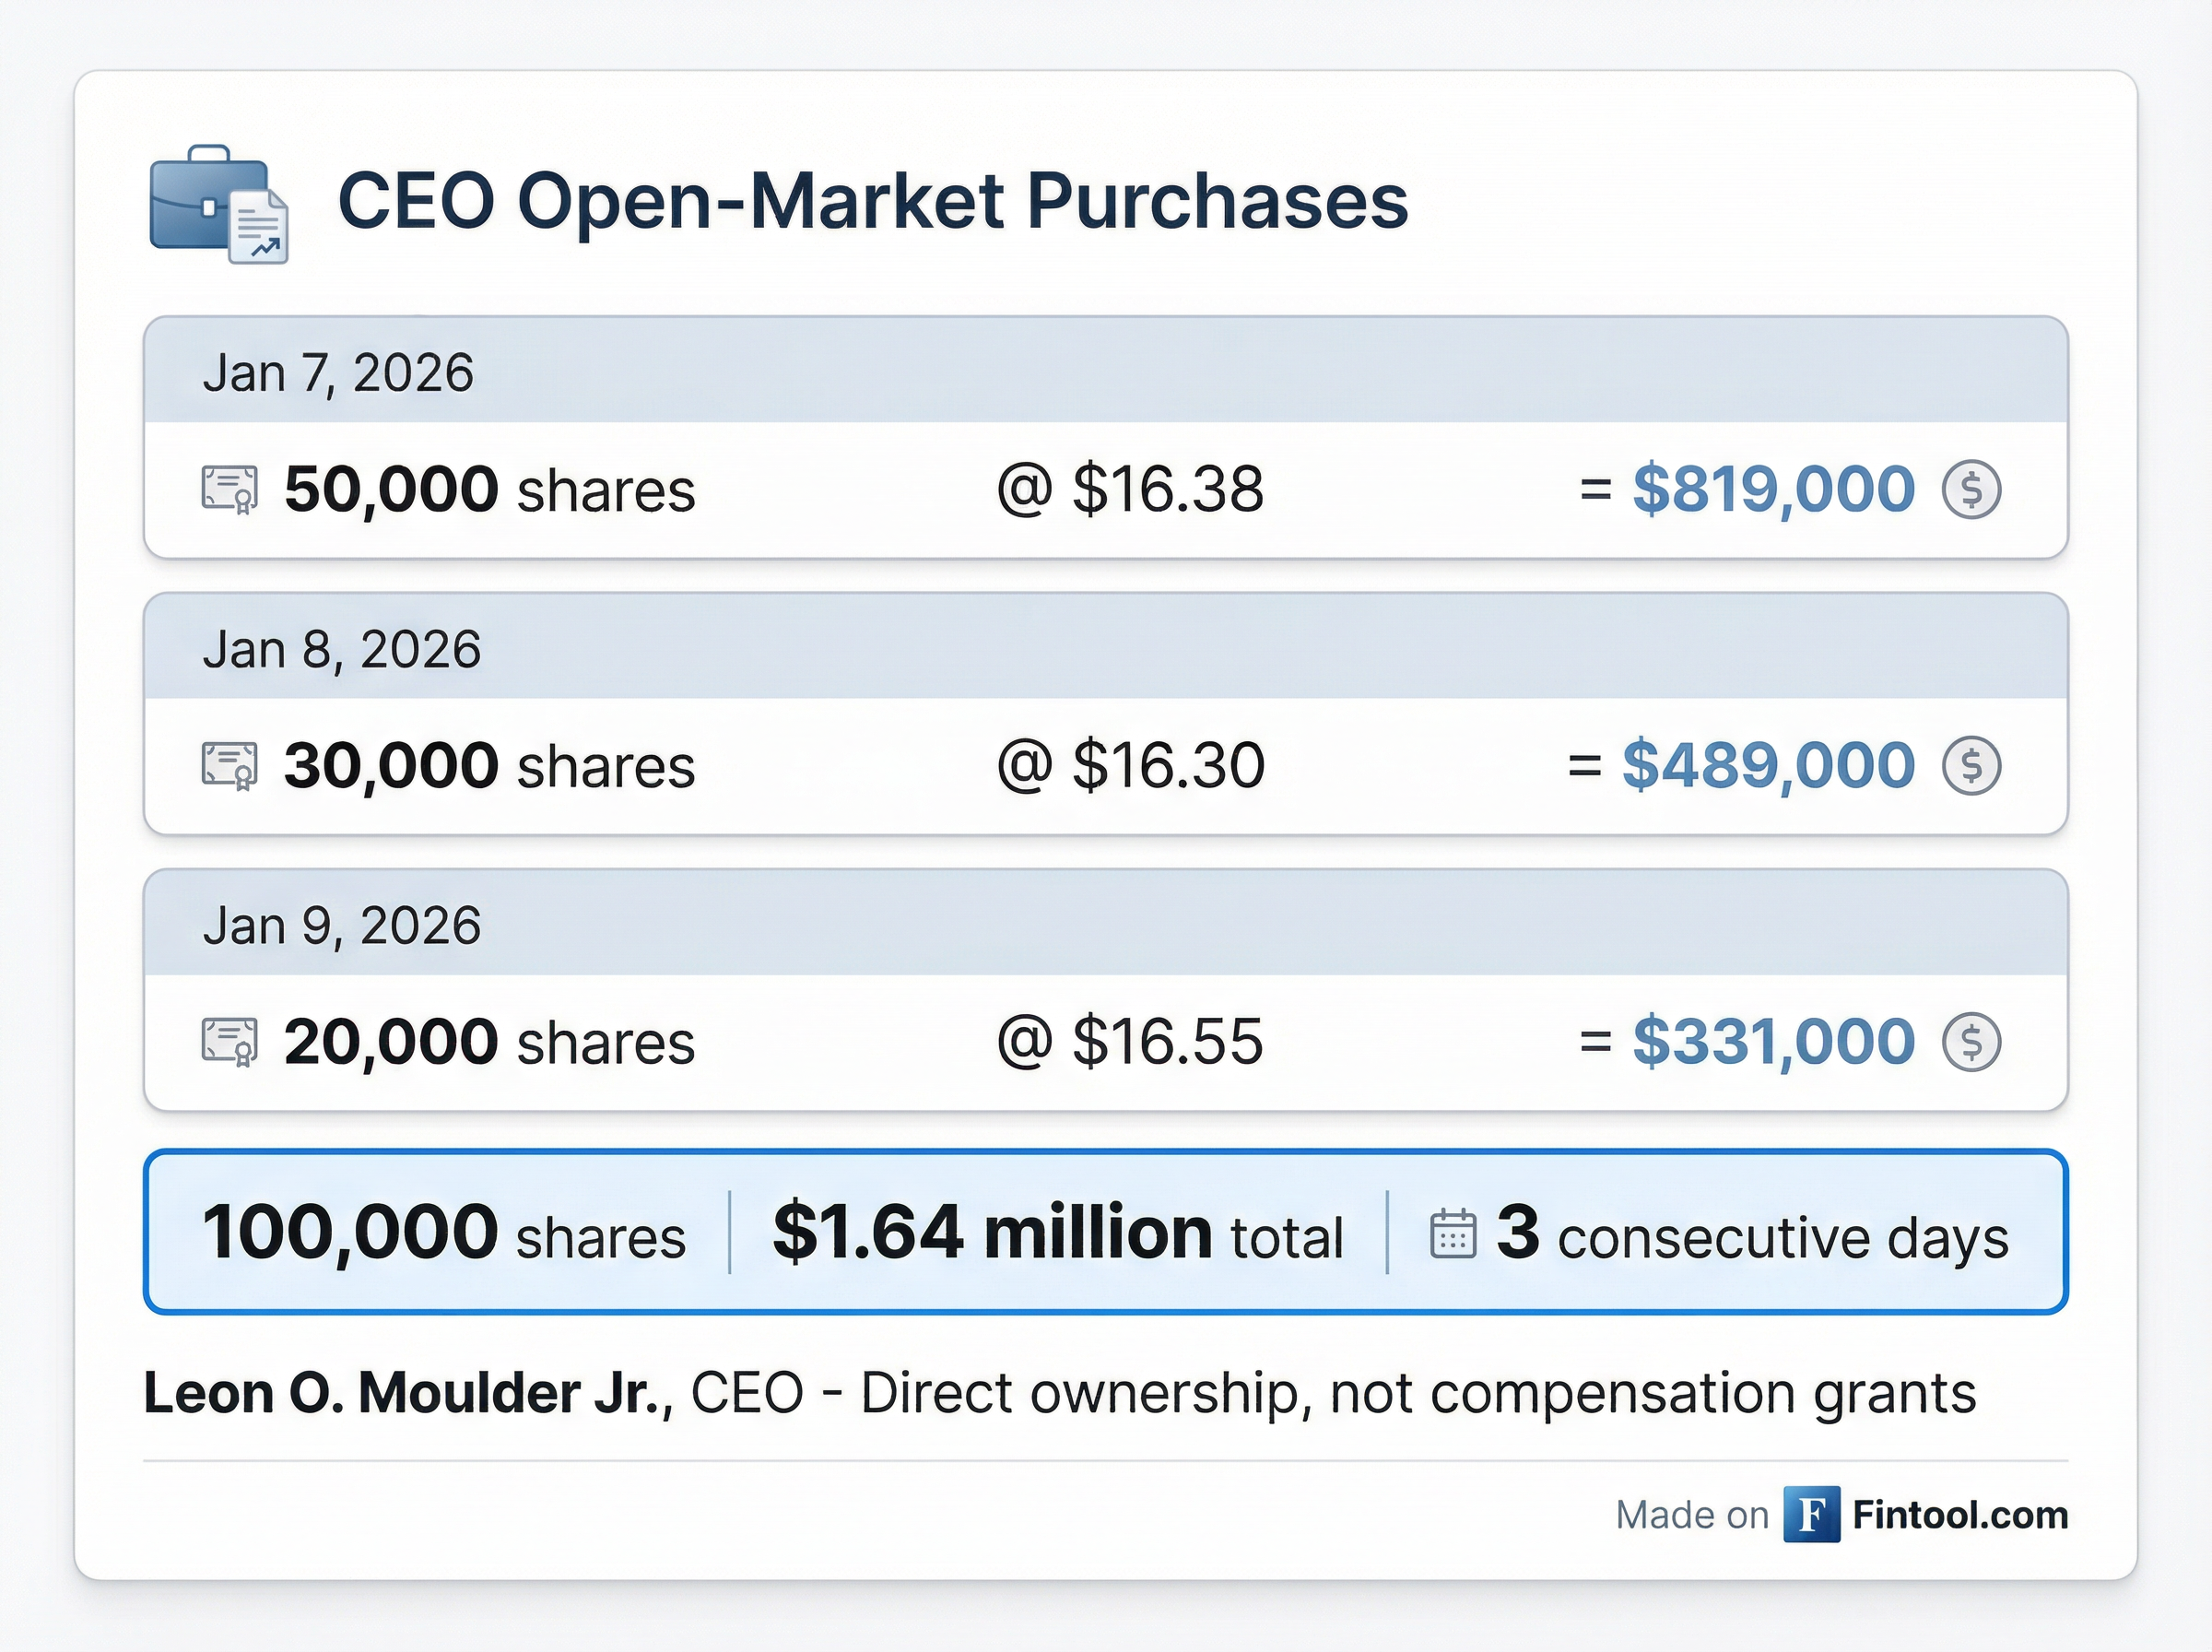
Task: Click calendar icon next to 3 consecutive days
Action: (x=1453, y=1233)
